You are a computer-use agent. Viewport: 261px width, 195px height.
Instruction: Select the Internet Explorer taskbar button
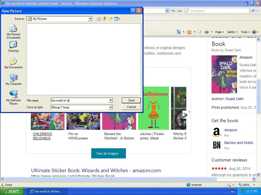coord(47,191)
